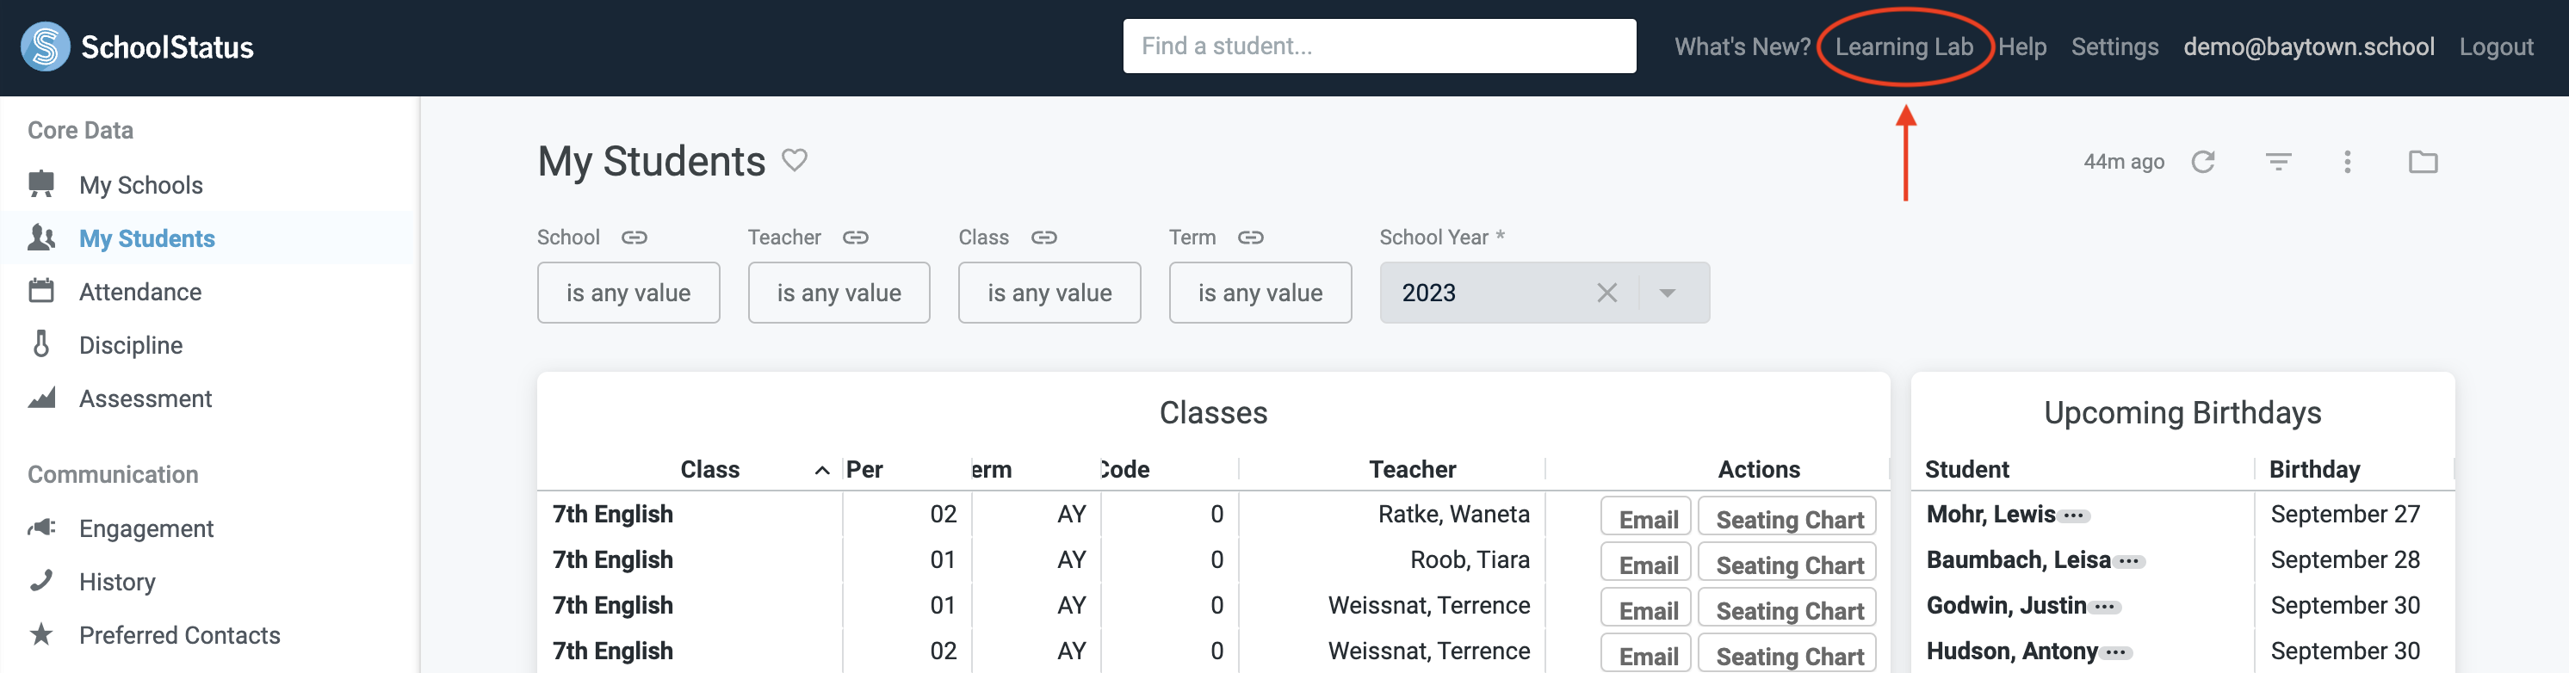Click student name Godwin, Justin
The height and width of the screenshot is (673, 2569).
coord(2006,605)
